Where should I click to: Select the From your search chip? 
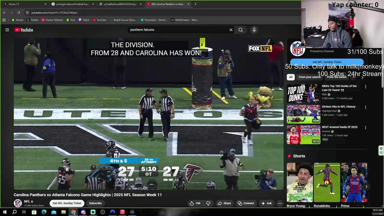(310, 77)
